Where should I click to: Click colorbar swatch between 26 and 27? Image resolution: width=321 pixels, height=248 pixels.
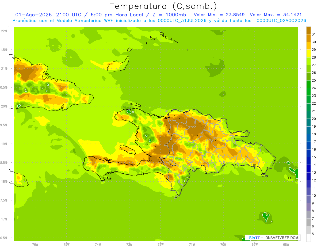[x=308, y=69]
